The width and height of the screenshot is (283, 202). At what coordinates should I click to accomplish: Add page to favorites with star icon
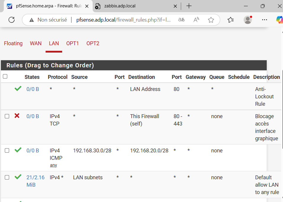coord(211,20)
